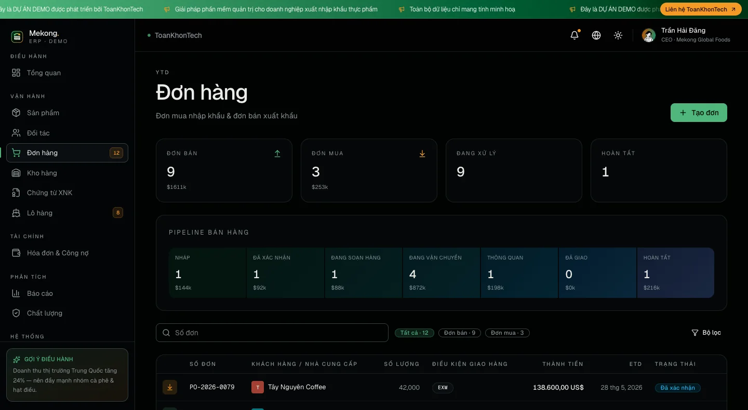Click the Sản phẩm box icon
The width and height of the screenshot is (748, 410).
[x=17, y=113]
